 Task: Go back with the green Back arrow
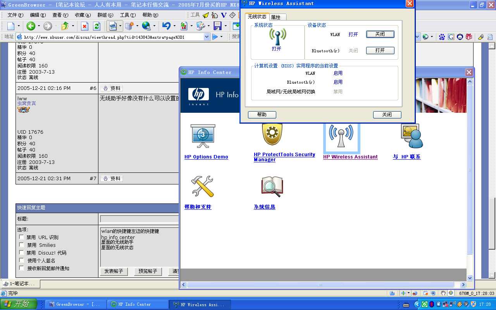click(31, 26)
